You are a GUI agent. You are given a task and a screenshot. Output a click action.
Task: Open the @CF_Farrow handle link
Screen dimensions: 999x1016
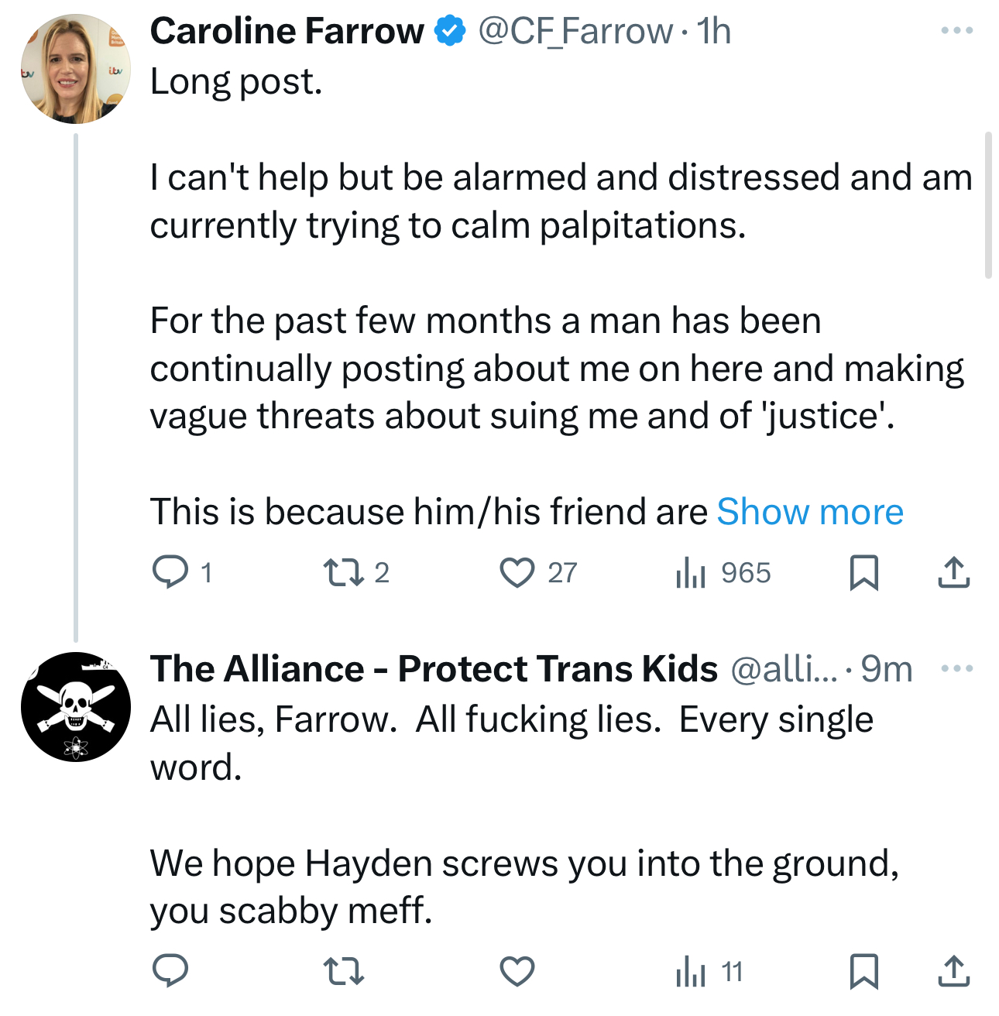click(x=575, y=32)
